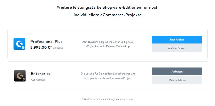Click the asterisk beside the price
The height and width of the screenshot is (106, 215).
51,47
